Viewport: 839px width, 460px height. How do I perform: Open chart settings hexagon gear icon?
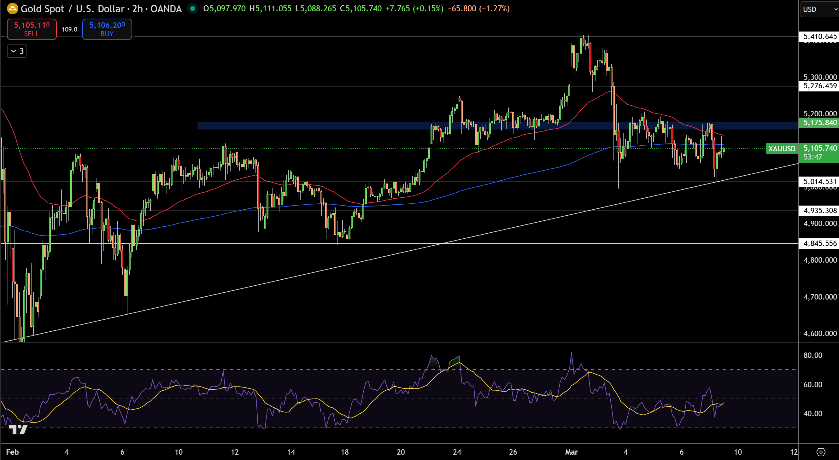coord(821,452)
